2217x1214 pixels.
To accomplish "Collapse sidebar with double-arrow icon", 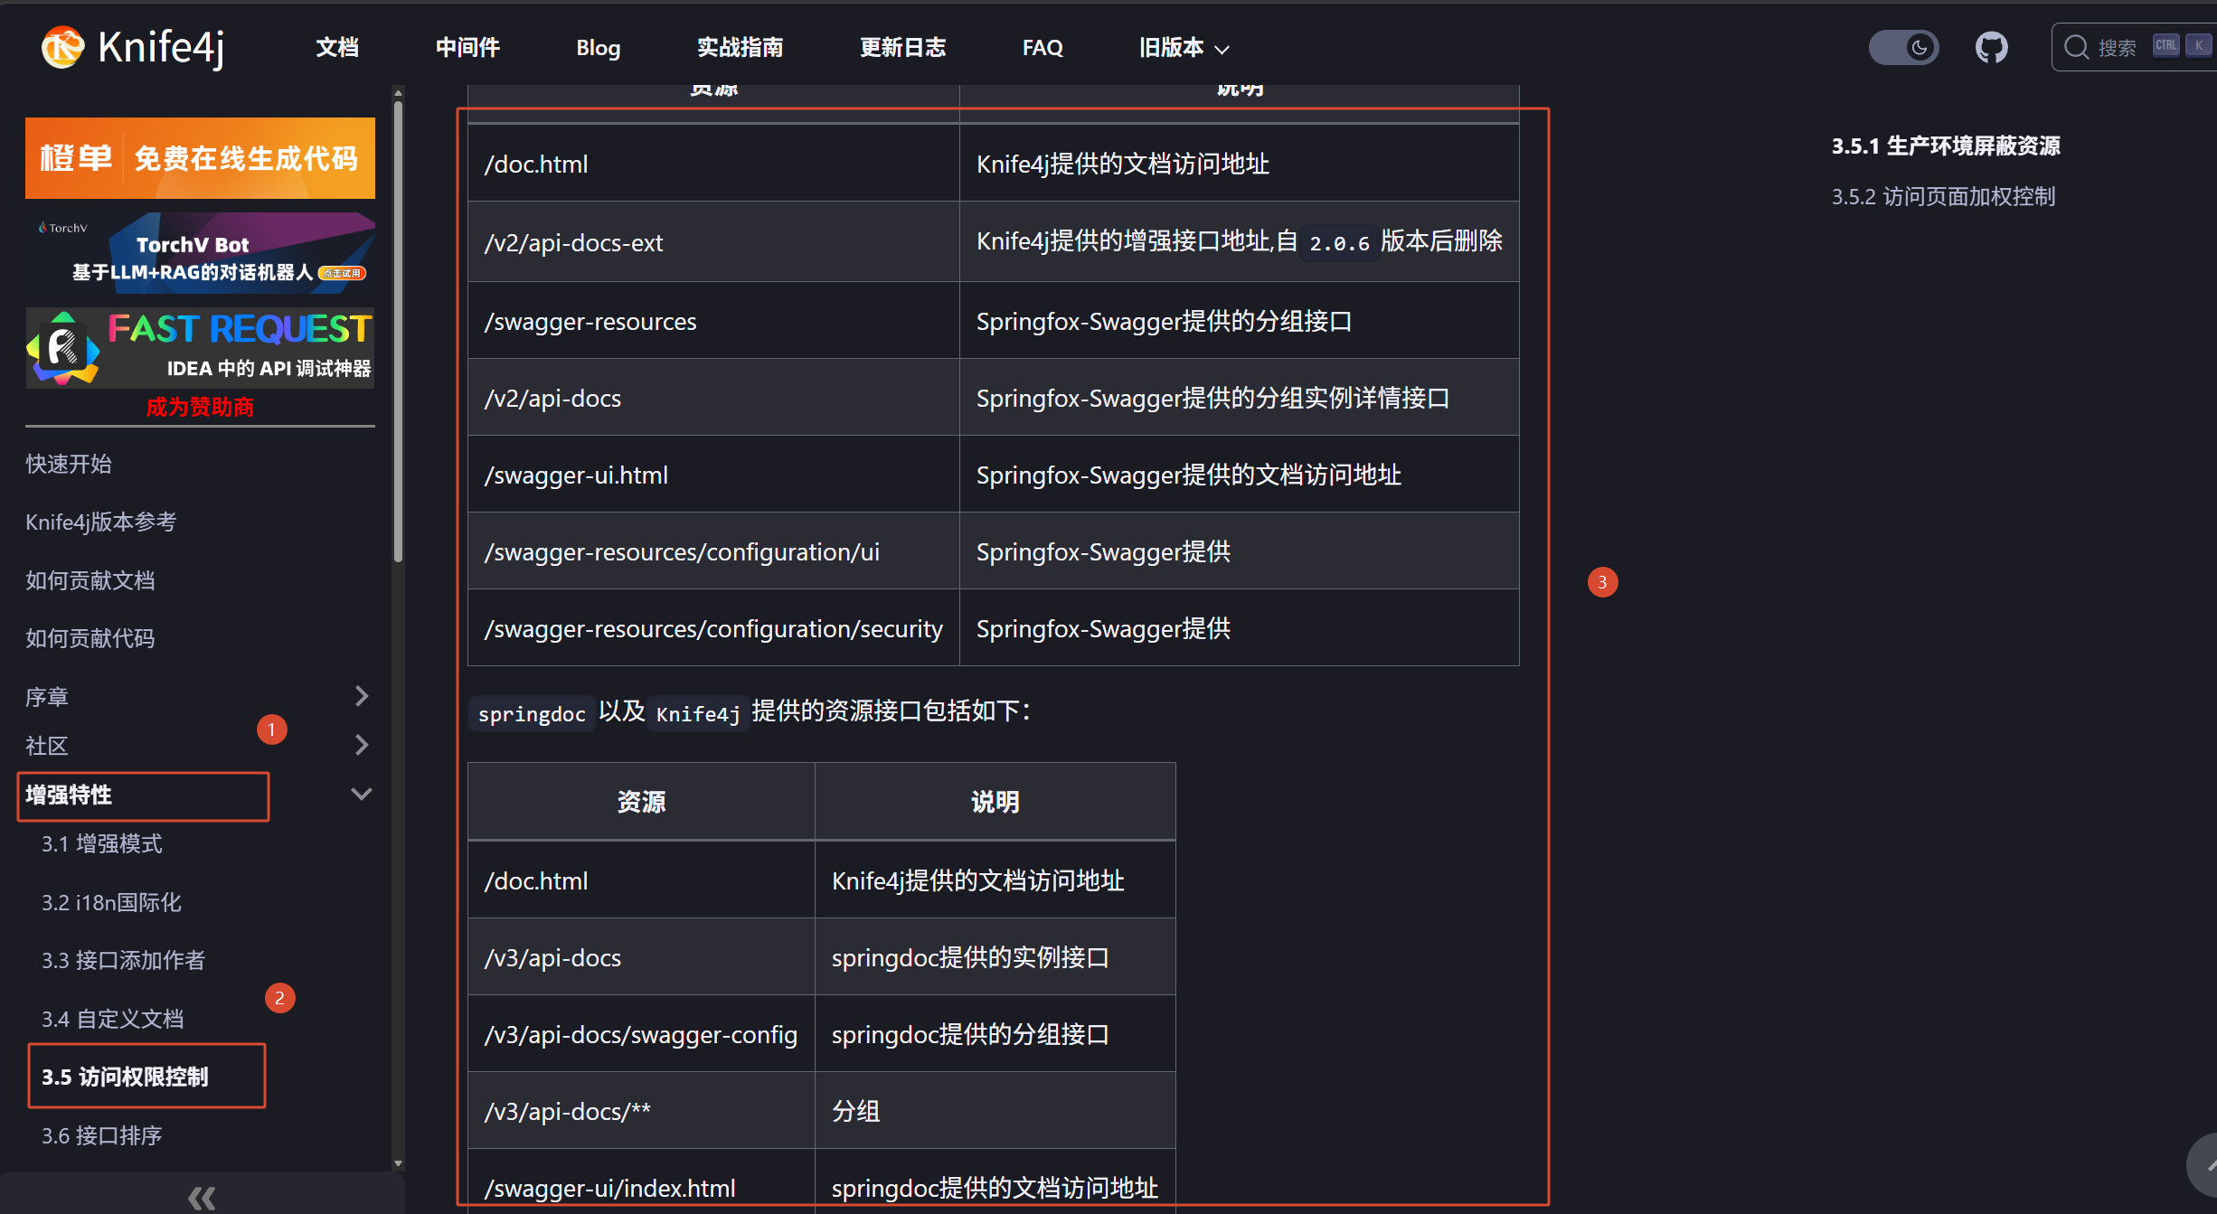I will (202, 1198).
